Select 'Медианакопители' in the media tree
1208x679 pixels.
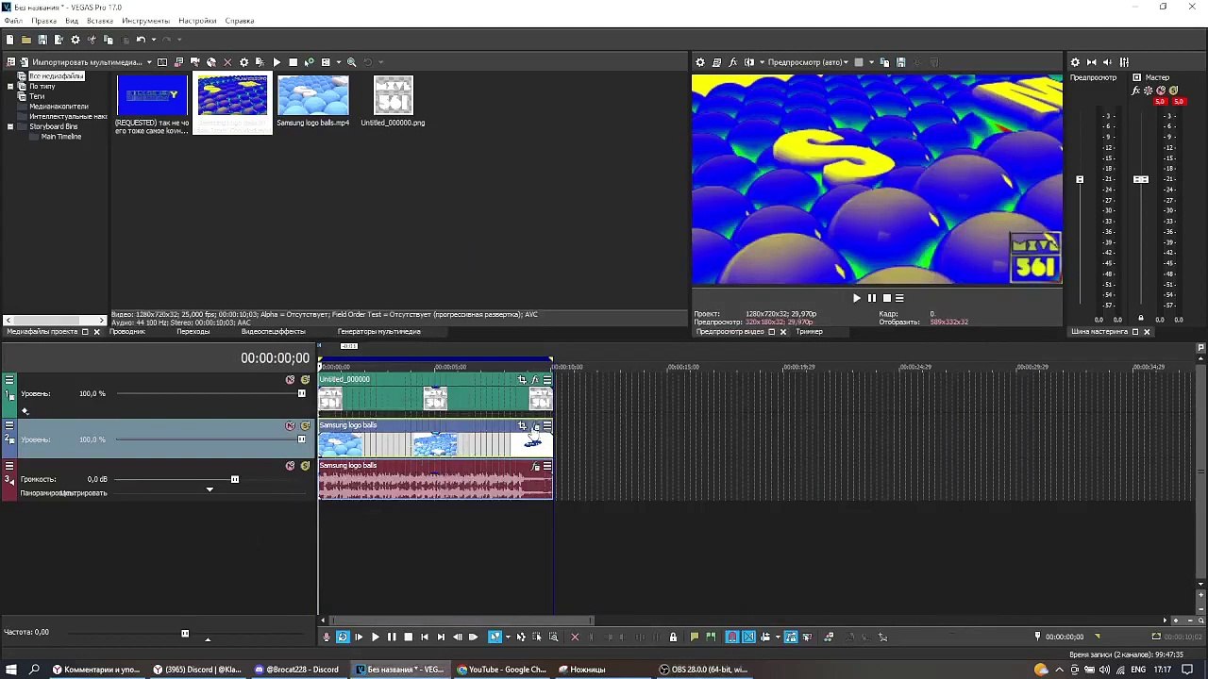(x=59, y=107)
